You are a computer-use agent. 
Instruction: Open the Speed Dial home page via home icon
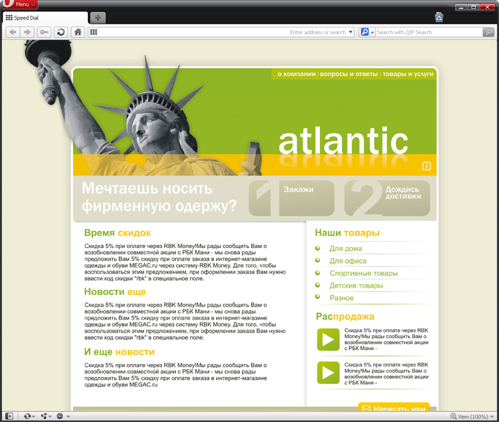[77, 31]
